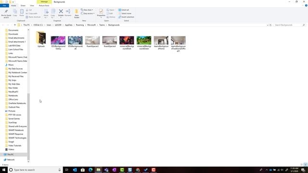The image size is (308, 173).
Task: Click the Pin to Quick access icon
Action: 6,13
